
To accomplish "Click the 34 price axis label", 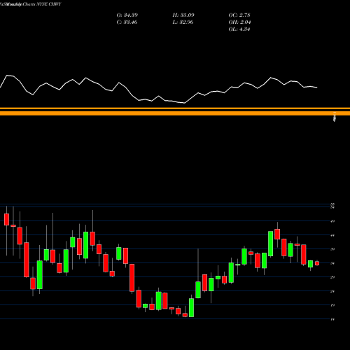I will tap(332, 263).
